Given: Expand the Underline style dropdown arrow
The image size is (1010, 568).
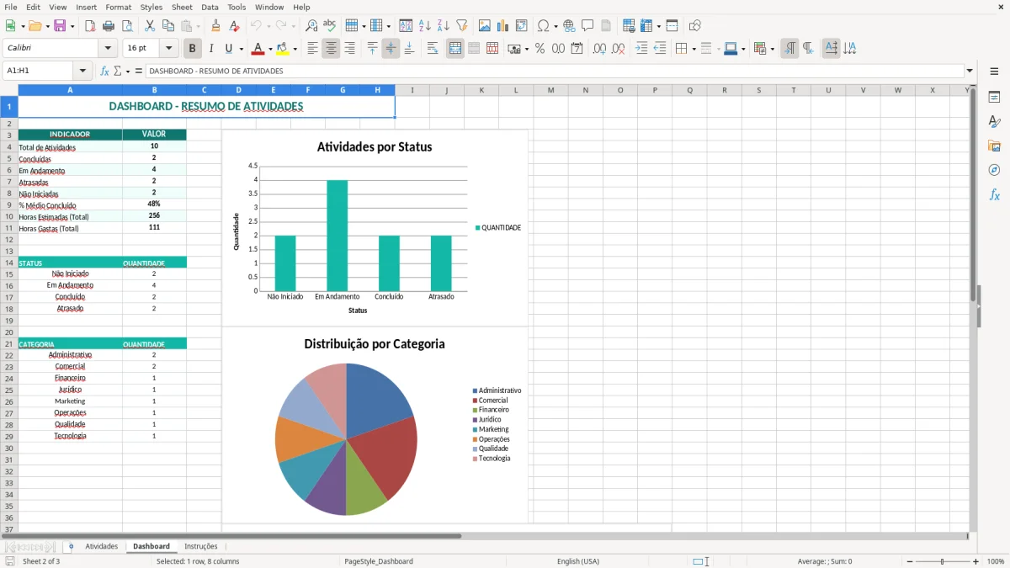Looking at the screenshot, I should pyautogui.click(x=241, y=49).
